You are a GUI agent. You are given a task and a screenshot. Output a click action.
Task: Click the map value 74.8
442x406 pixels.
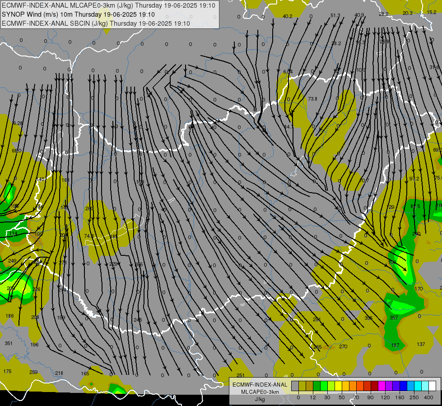89,236
